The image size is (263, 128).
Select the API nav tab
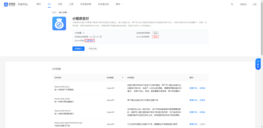tap(49, 4)
